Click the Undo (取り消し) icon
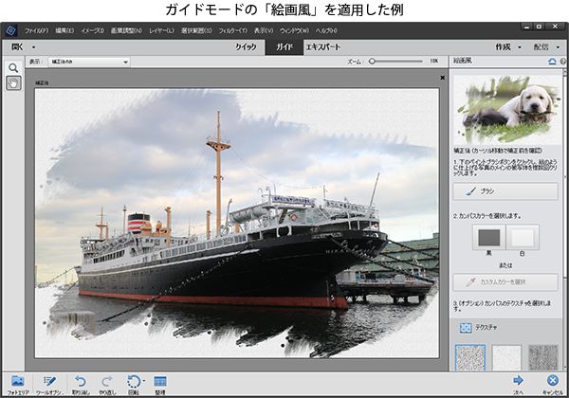 pyautogui.click(x=81, y=385)
